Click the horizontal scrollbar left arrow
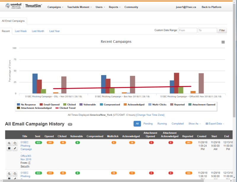237x182 pixels. point(1,181)
